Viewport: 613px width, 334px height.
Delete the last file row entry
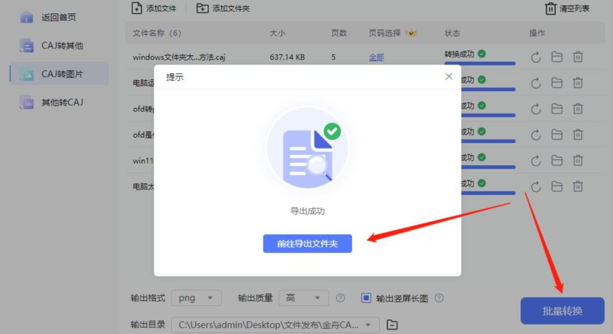click(578, 187)
